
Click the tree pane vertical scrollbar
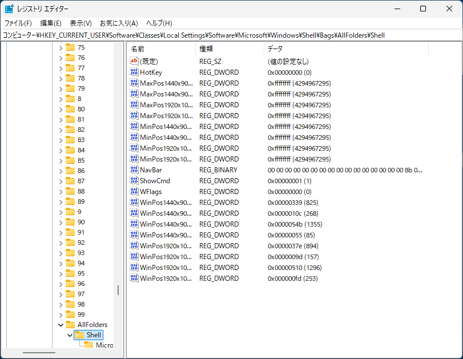pos(118,290)
